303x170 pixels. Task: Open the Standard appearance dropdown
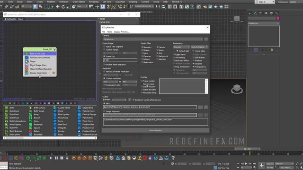point(181,47)
